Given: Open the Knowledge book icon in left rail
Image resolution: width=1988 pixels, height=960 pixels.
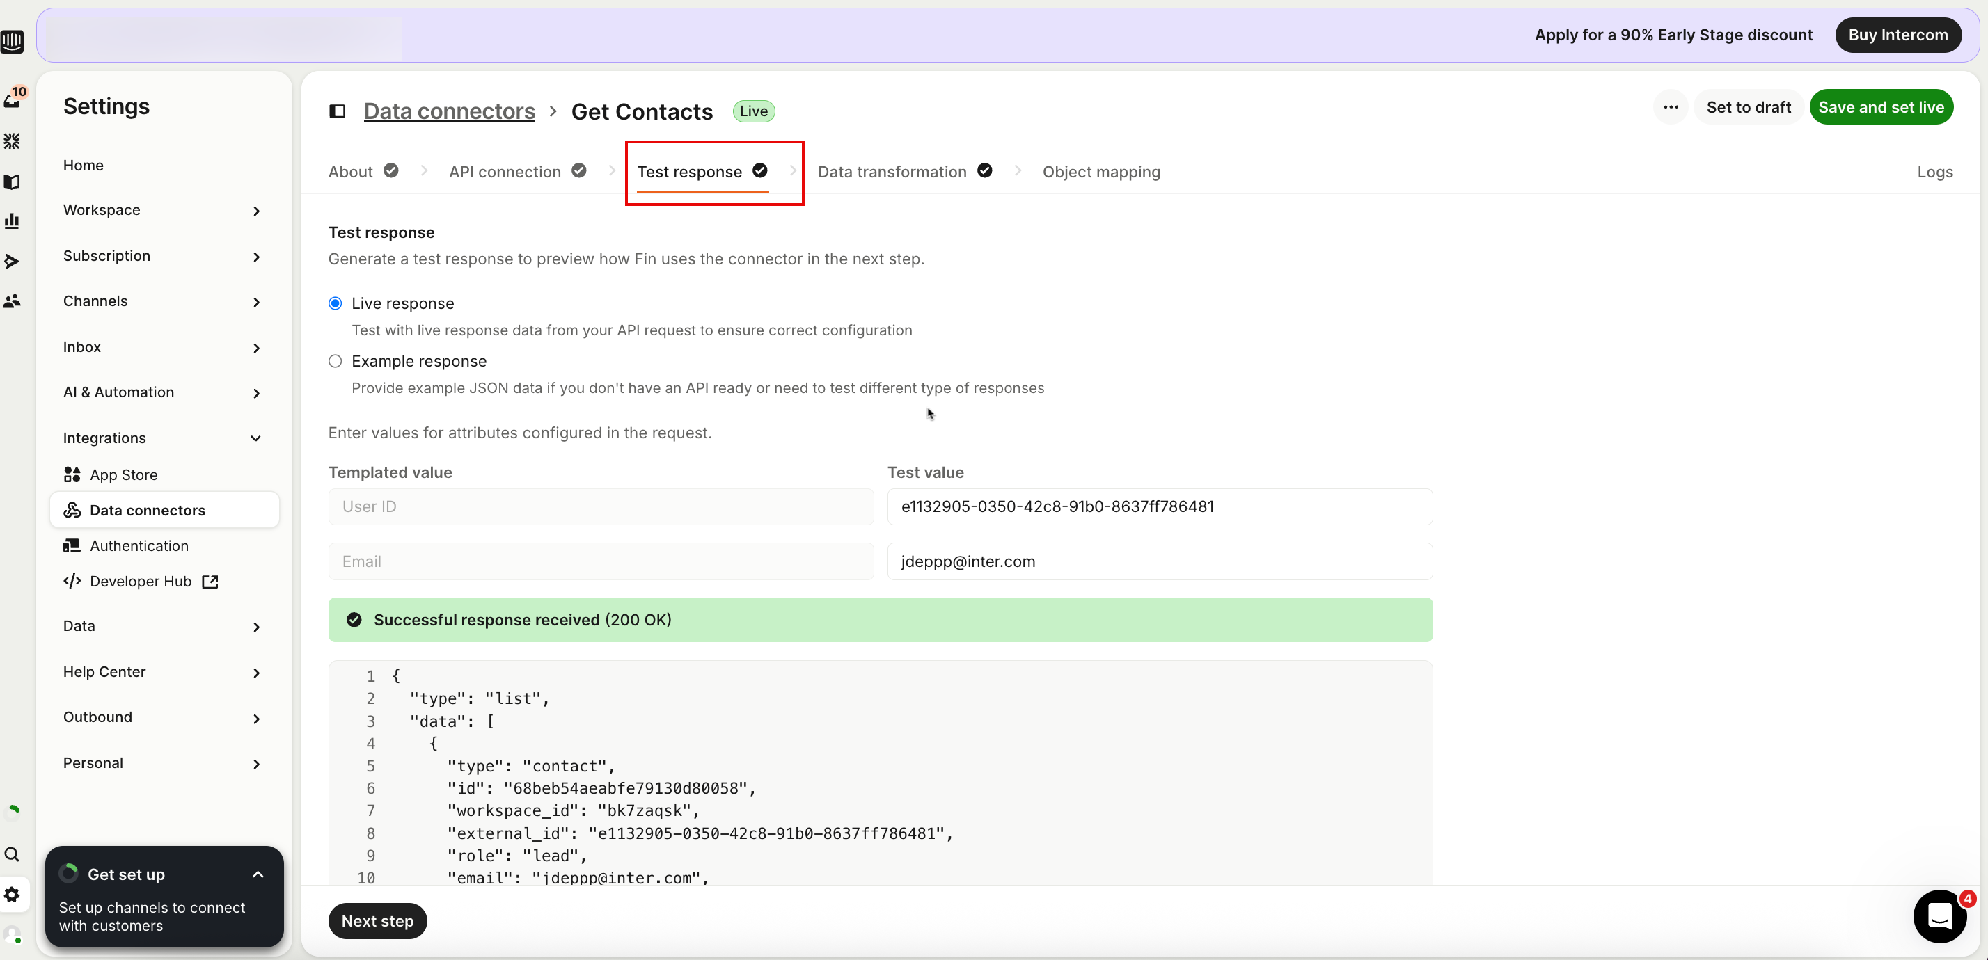Looking at the screenshot, I should tap(13, 181).
